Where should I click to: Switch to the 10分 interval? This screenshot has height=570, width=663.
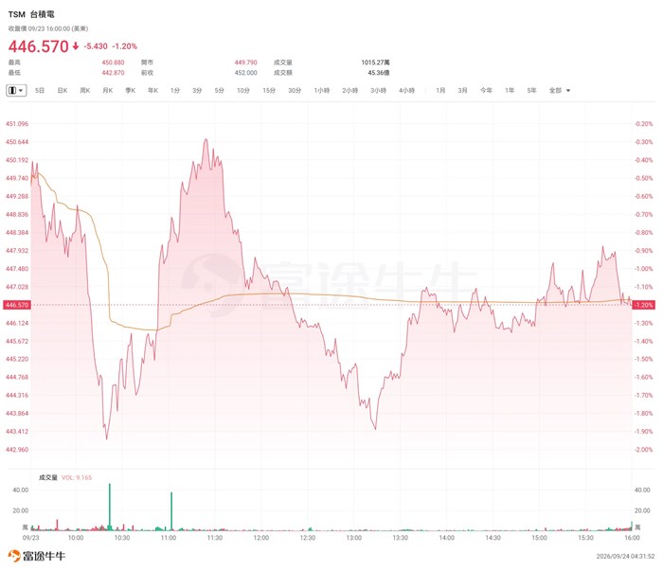coord(243,91)
